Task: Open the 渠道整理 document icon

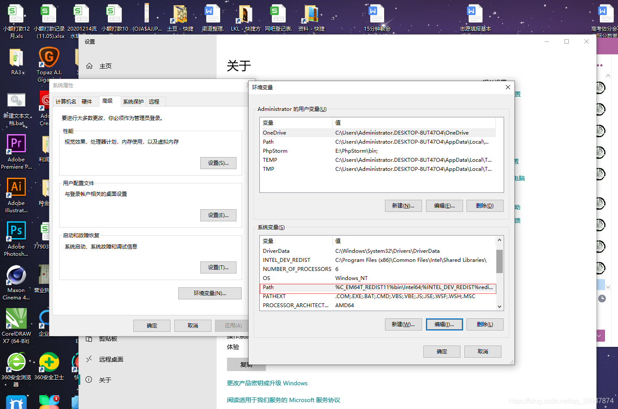Action: click(x=213, y=19)
